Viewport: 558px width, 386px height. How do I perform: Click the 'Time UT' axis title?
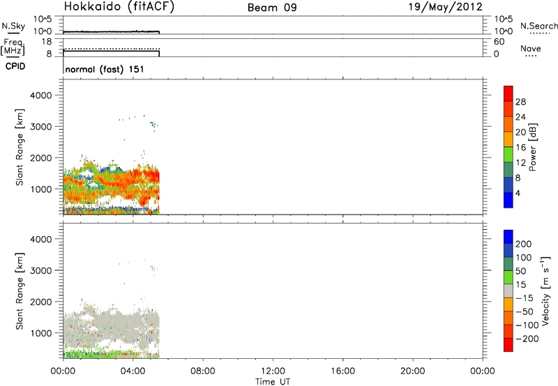[x=273, y=382]
